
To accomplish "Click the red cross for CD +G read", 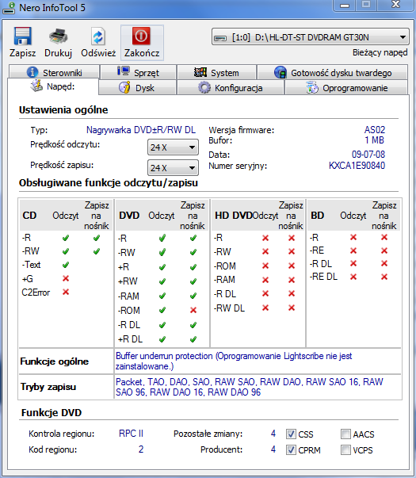I will tap(66, 278).
